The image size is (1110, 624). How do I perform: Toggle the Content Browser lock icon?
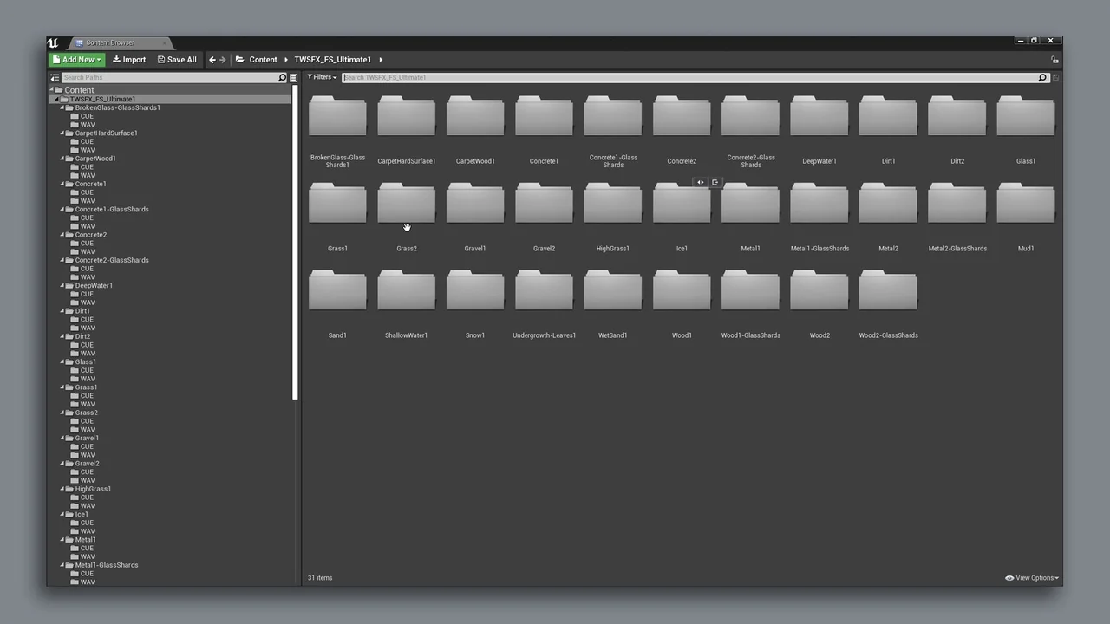[1054, 59]
